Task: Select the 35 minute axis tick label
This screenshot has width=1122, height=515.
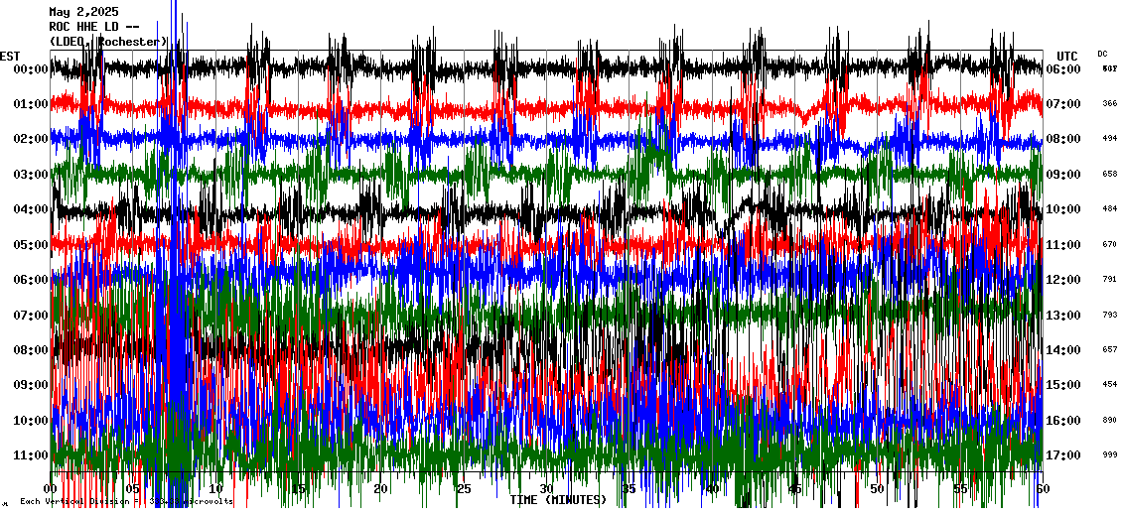Action: 630,489
